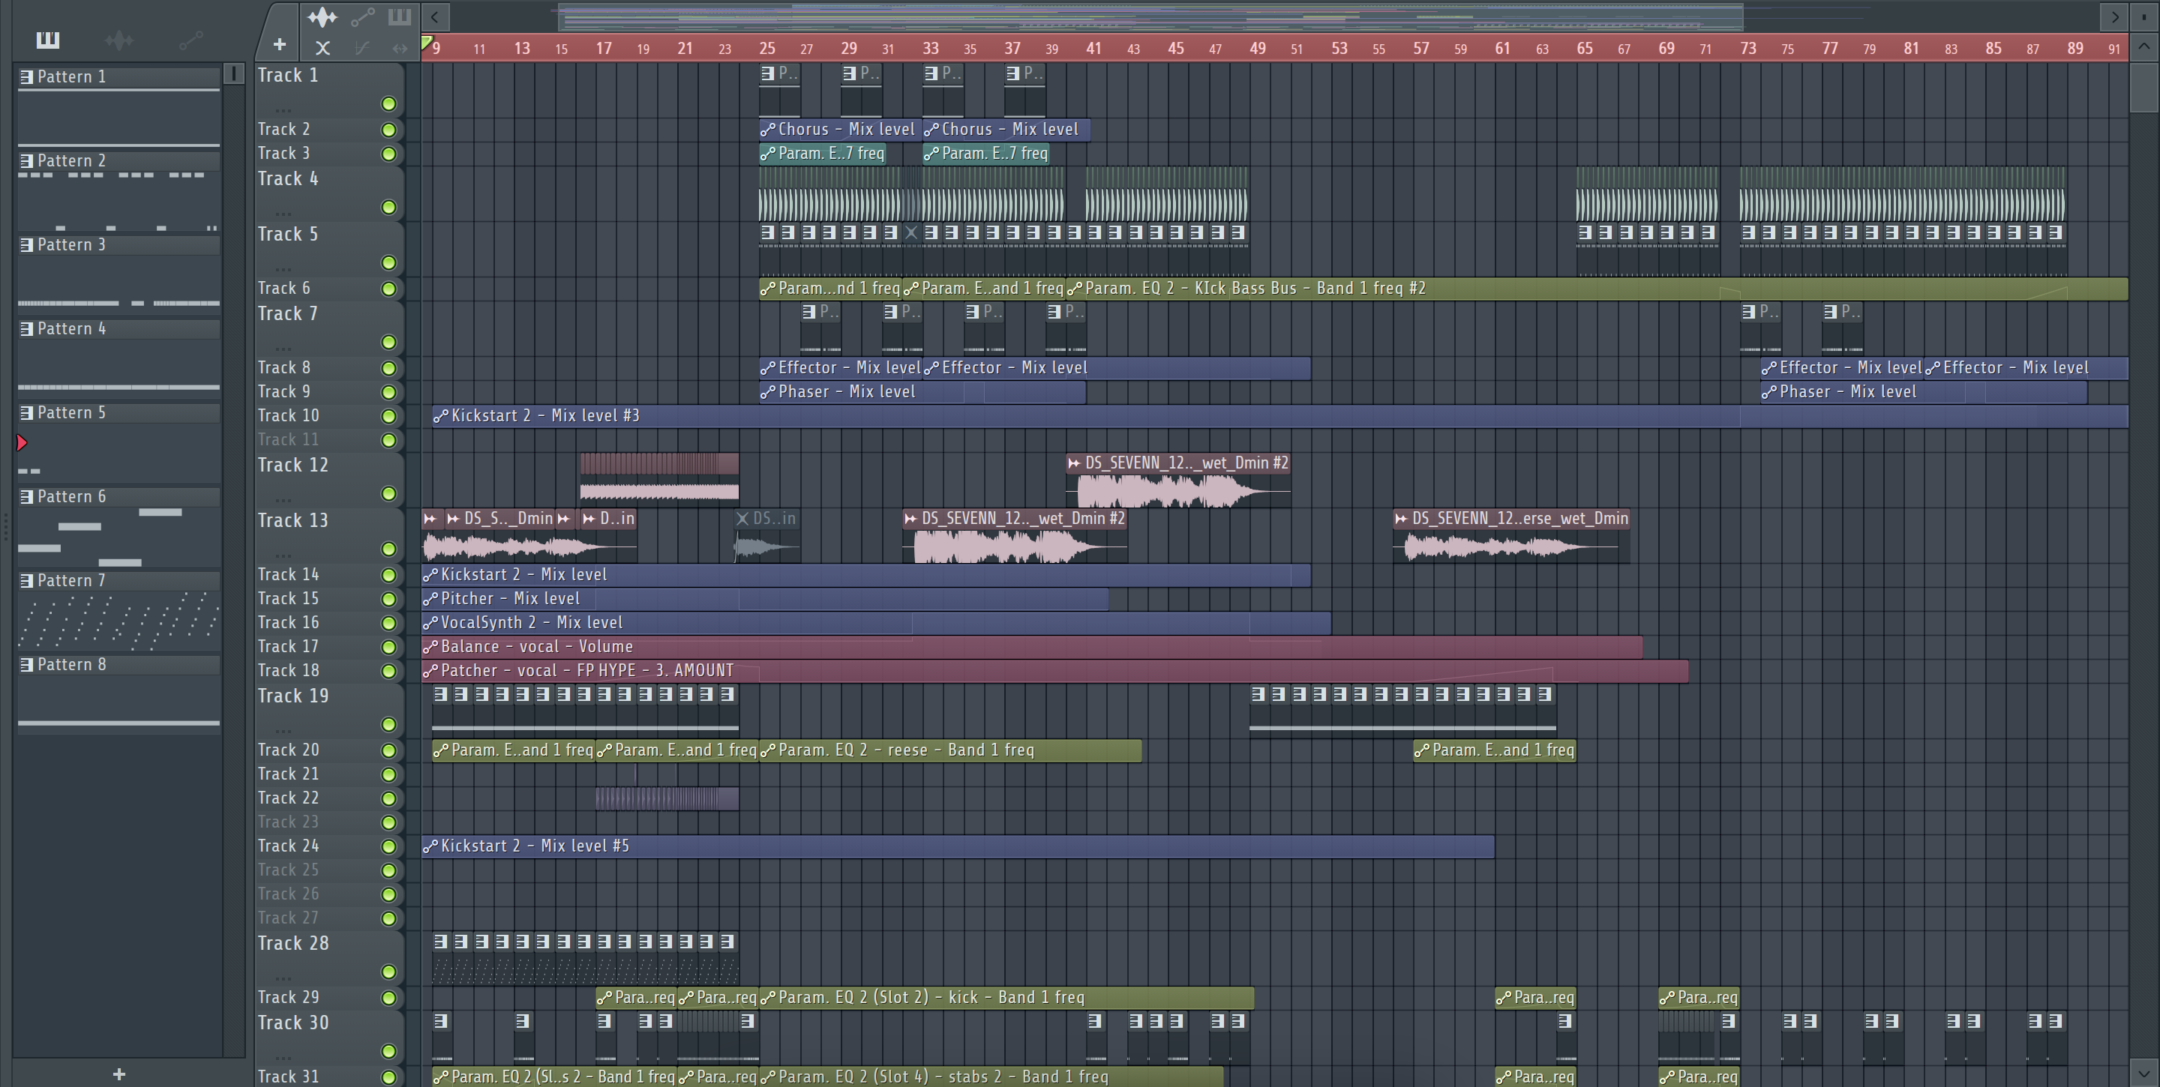Click bar 73 on the timeline ruler
This screenshot has width=2160, height=1087.
[1748, 48]
